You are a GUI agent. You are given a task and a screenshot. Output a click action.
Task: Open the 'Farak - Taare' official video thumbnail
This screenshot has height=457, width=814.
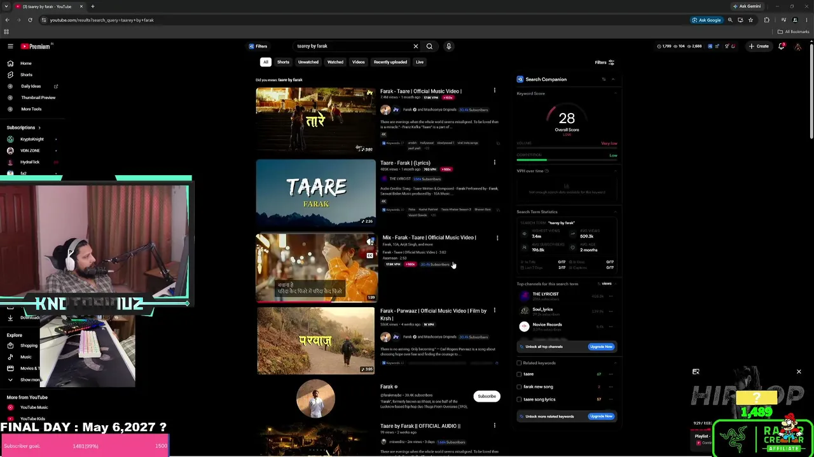coord(315,121)
